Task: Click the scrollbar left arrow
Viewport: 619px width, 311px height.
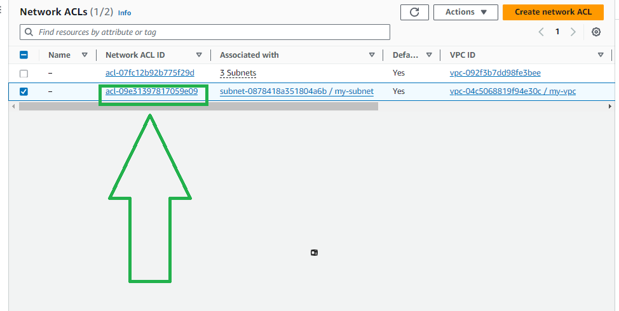Action: 13,107
